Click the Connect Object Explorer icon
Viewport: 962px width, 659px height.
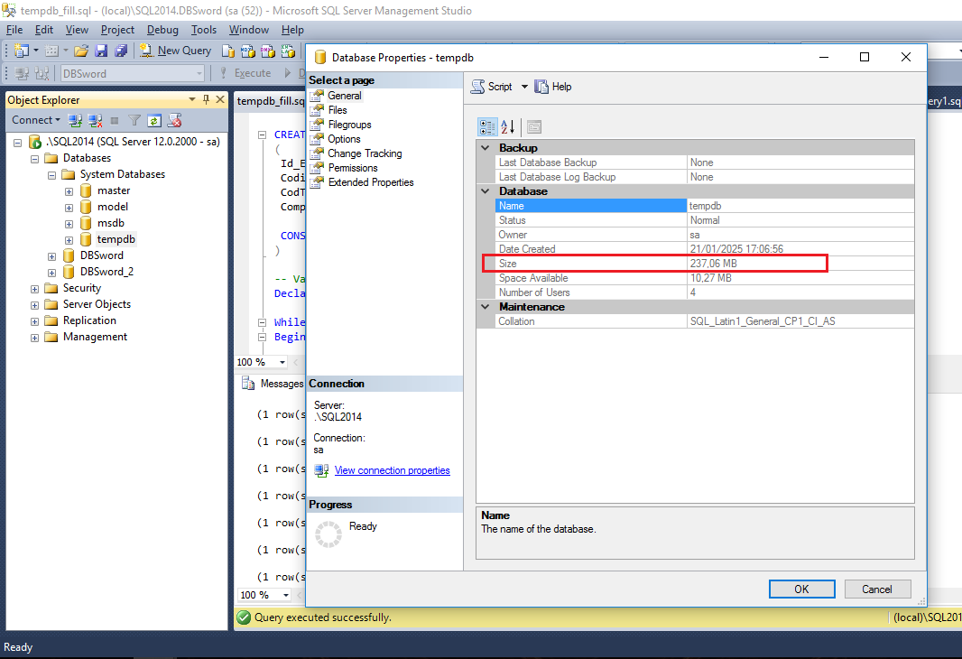pyautogui.click(x=75, y=120)
